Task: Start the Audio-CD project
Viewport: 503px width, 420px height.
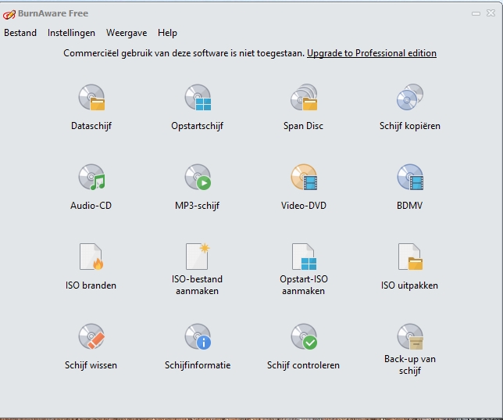Action: click(x=91, y=178)
